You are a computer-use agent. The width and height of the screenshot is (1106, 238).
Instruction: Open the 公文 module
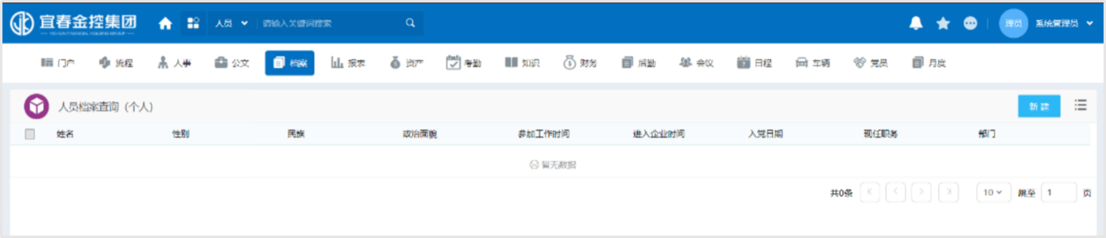pyautogui.click(x=232, y=63)
